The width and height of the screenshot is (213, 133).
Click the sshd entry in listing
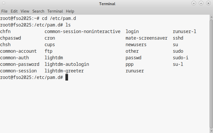tap(178, 38)
